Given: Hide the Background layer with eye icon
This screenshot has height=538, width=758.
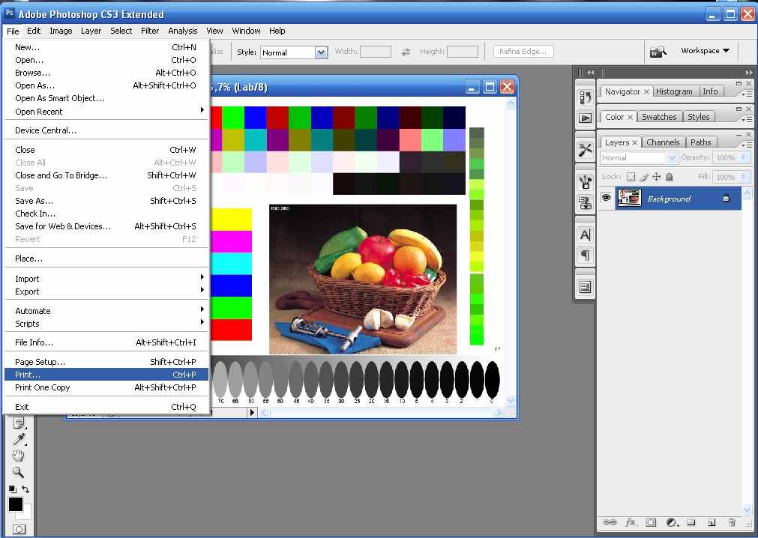Looking at the screenshot, I should 606,199.
